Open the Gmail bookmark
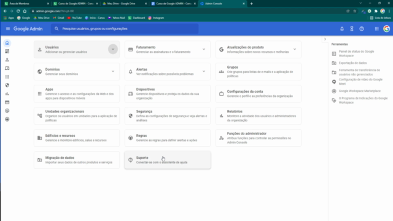Image resolution: width=393 pixels, height=221 pixels. tap(59, 18)
